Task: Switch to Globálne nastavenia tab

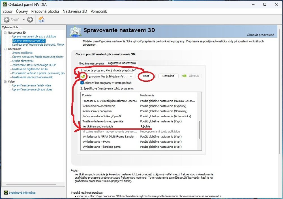Action: point(91,63)
